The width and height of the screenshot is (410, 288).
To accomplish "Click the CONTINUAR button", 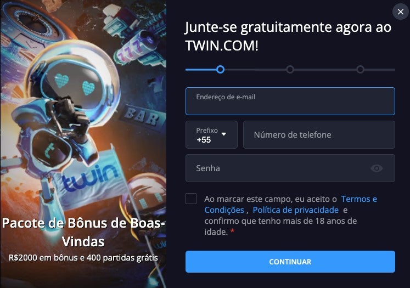I will pyautogui.click(x=290, y=262).
